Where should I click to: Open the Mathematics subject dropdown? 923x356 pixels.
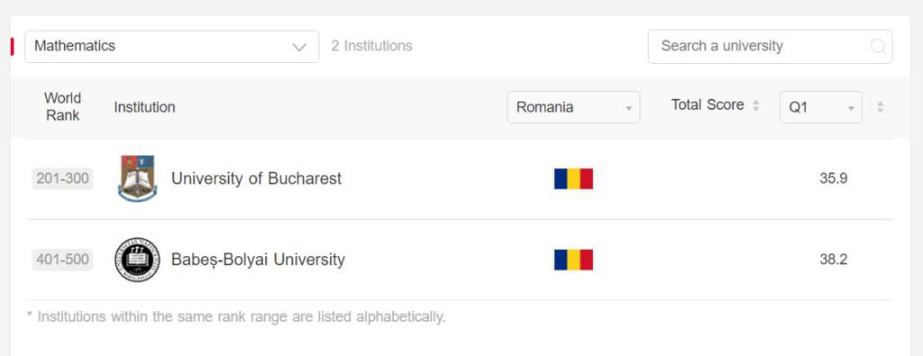click(x=172, y=47)
